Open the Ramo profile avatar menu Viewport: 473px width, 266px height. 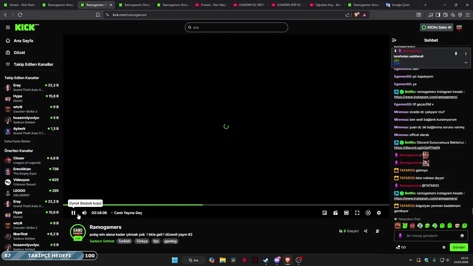459,27
